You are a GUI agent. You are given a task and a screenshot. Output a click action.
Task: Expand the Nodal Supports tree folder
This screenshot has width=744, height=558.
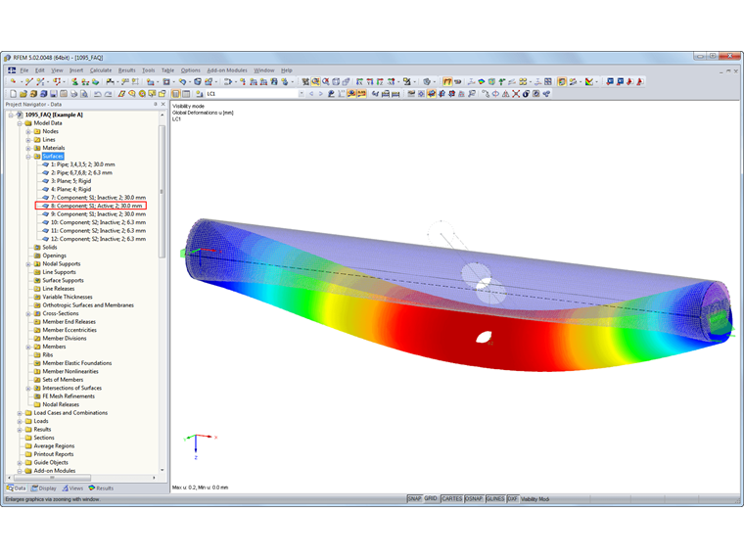coord(28,264)
